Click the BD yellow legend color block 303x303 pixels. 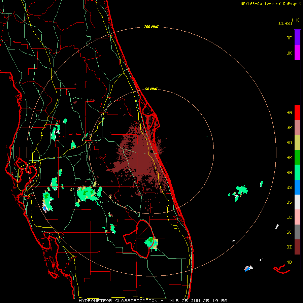point(297,142)
